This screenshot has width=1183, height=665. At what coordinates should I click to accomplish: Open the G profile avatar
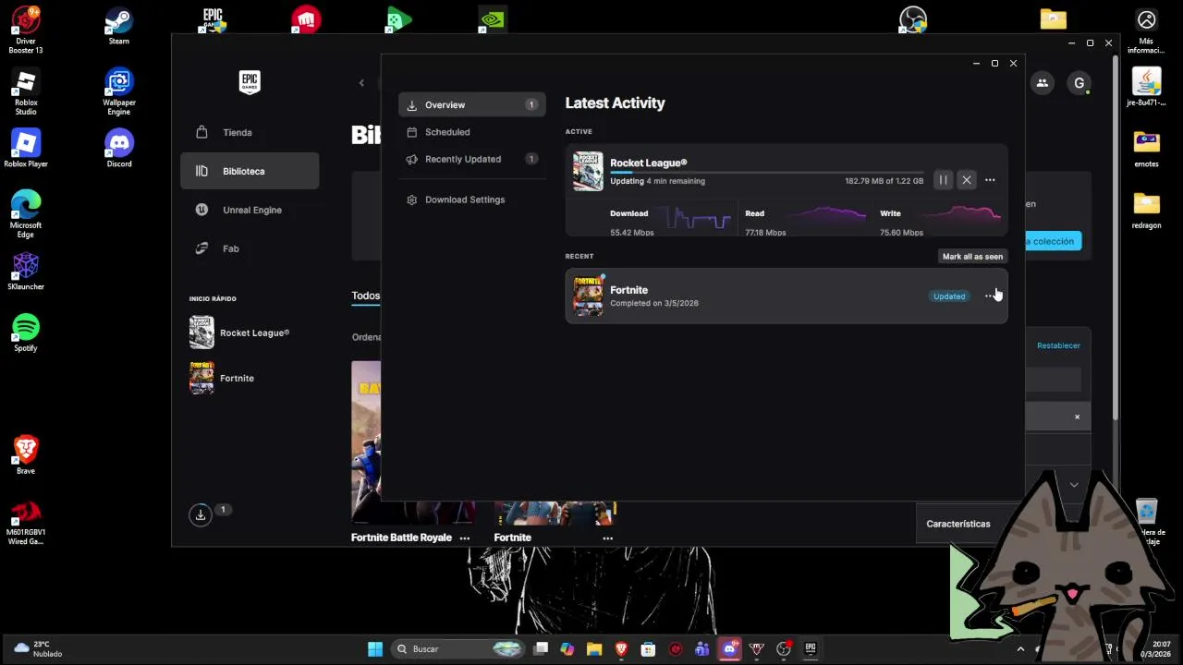pyautogui.click(x=1079, y=83)
